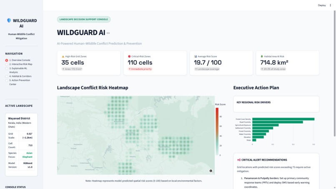Click the '110 cells' metric value
The width and height of the screenshot is (336, 189).
[x=140, y=63]
